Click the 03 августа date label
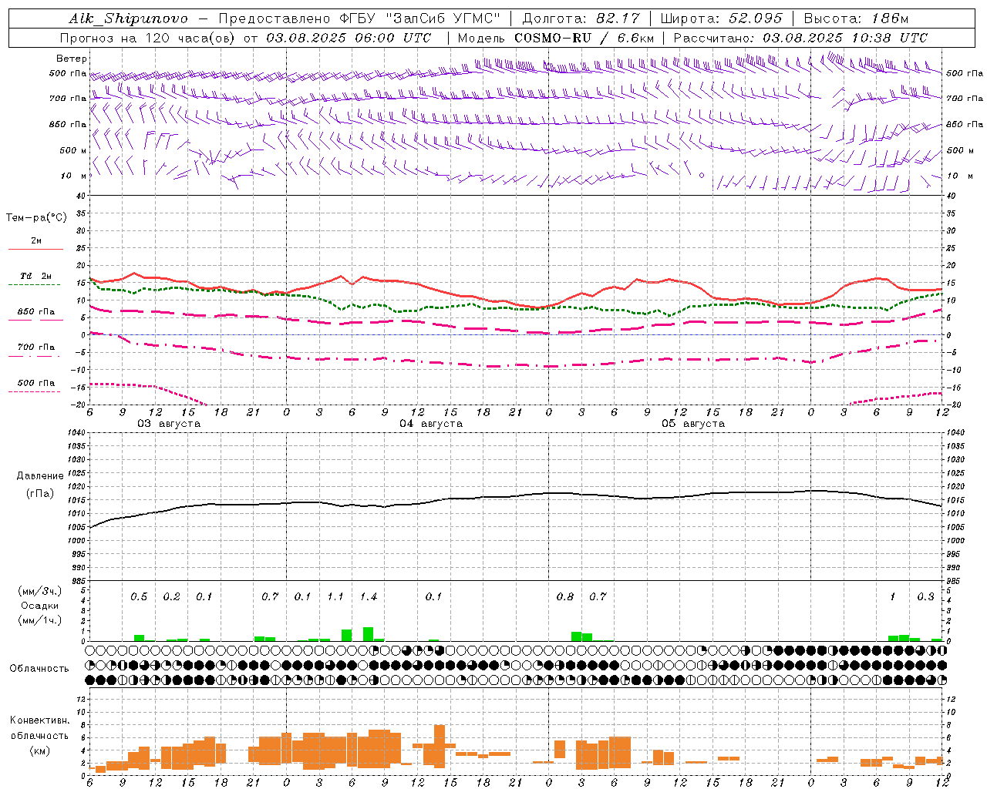 [x=169, y=424]
